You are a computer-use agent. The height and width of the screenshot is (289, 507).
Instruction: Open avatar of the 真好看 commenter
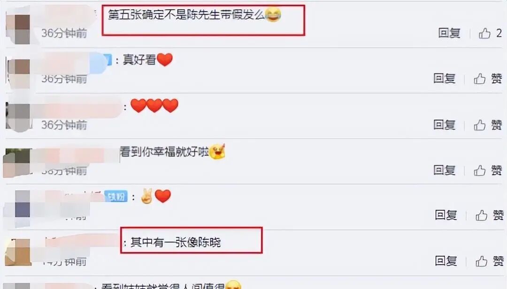coord(18,74)
